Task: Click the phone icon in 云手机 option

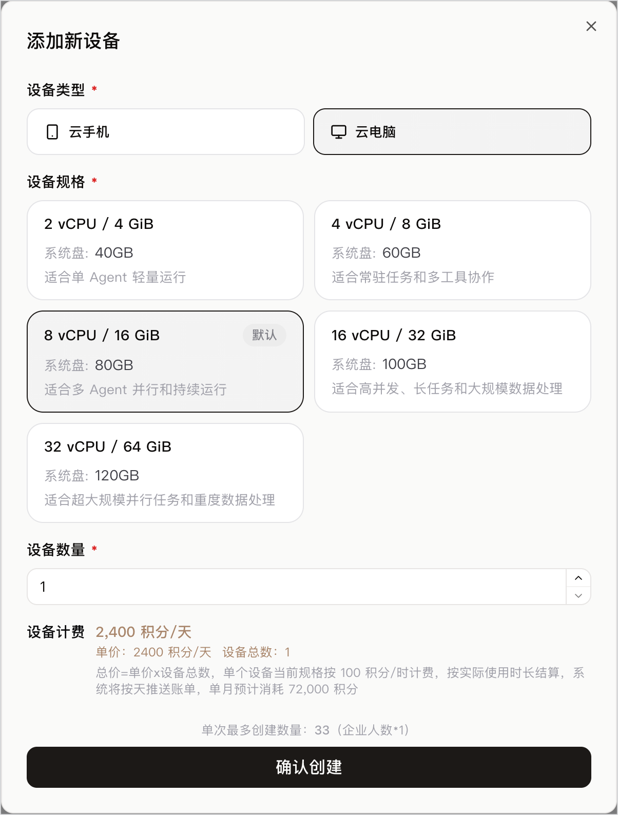Action: [52, 132]
